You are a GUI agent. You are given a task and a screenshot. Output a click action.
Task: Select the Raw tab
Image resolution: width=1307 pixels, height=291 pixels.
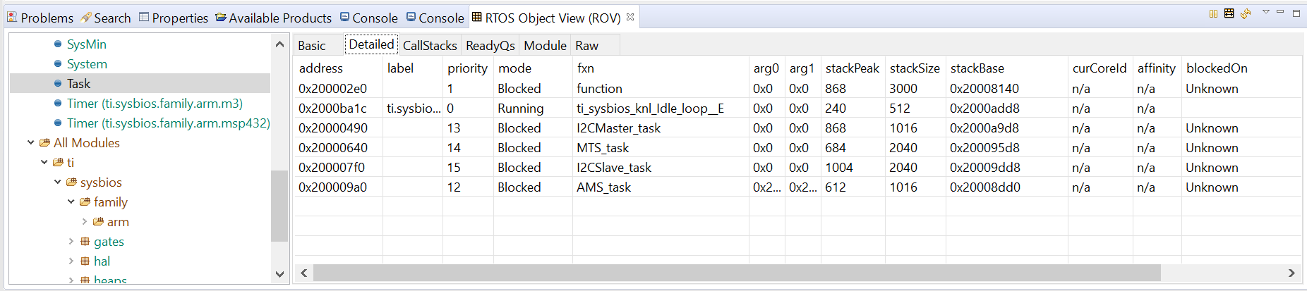(586, 46)
